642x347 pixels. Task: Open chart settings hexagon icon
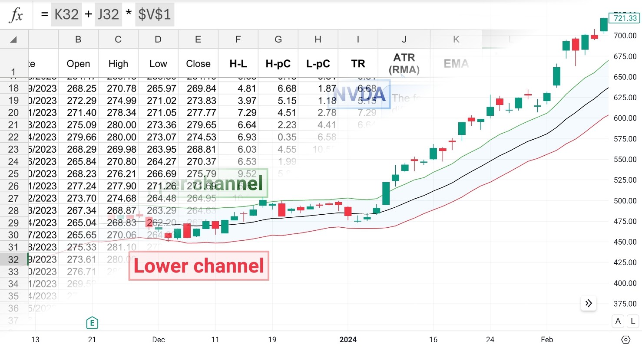[626, 339]
